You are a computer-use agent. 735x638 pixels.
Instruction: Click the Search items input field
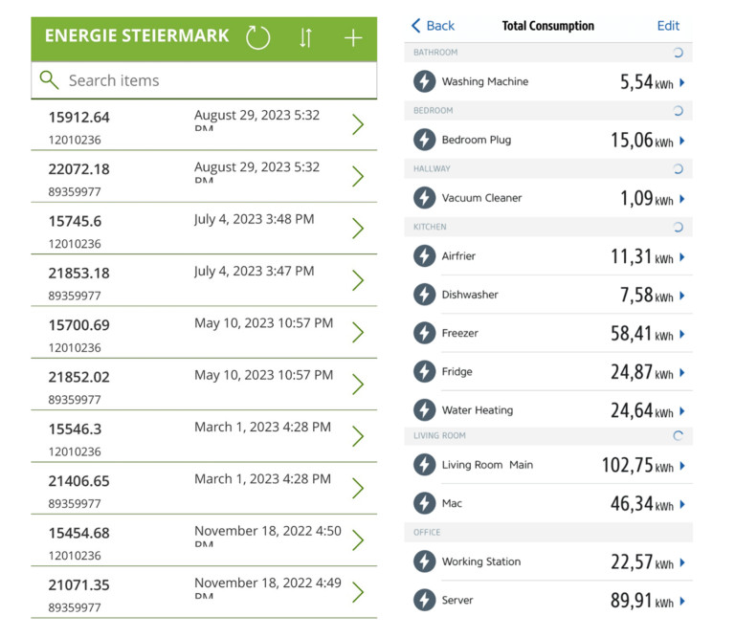211,80
